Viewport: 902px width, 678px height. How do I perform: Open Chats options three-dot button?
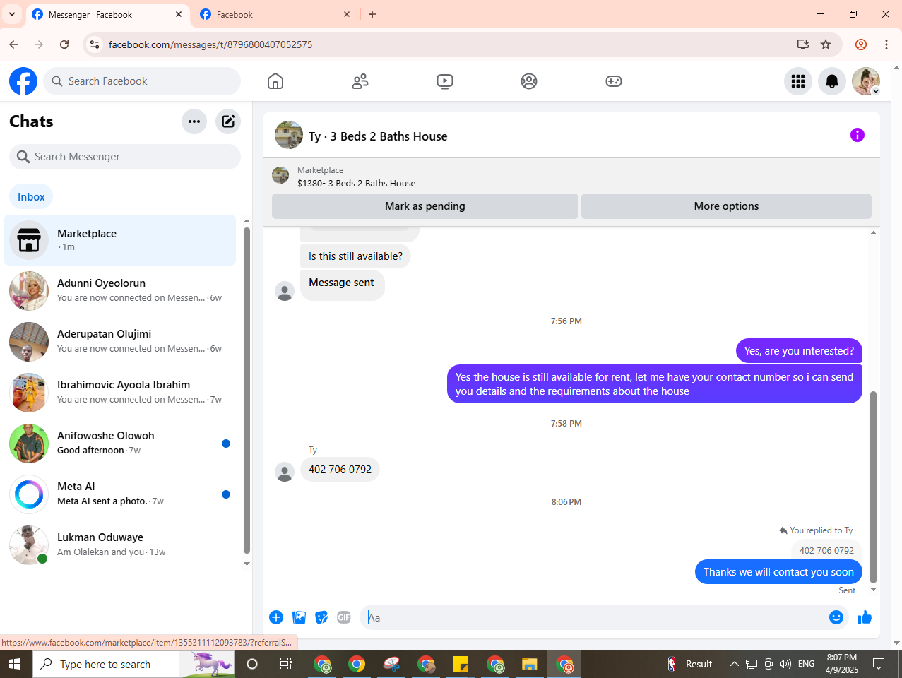(194, 121)
